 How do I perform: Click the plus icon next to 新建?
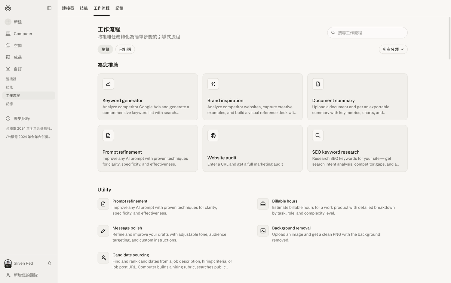point(8,22)
